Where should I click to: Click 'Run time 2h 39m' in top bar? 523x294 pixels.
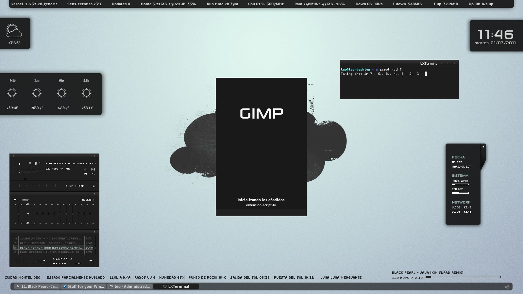[222, 4]
